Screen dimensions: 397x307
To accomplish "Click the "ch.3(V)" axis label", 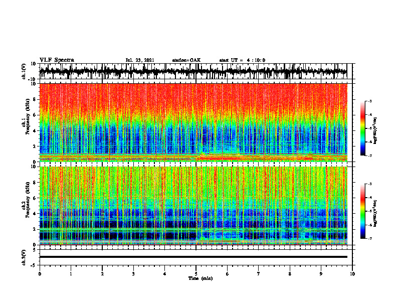I will click(24, 257).
